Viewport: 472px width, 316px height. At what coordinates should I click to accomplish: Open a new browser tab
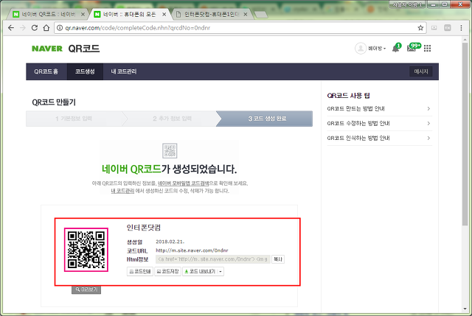[260, 15]
